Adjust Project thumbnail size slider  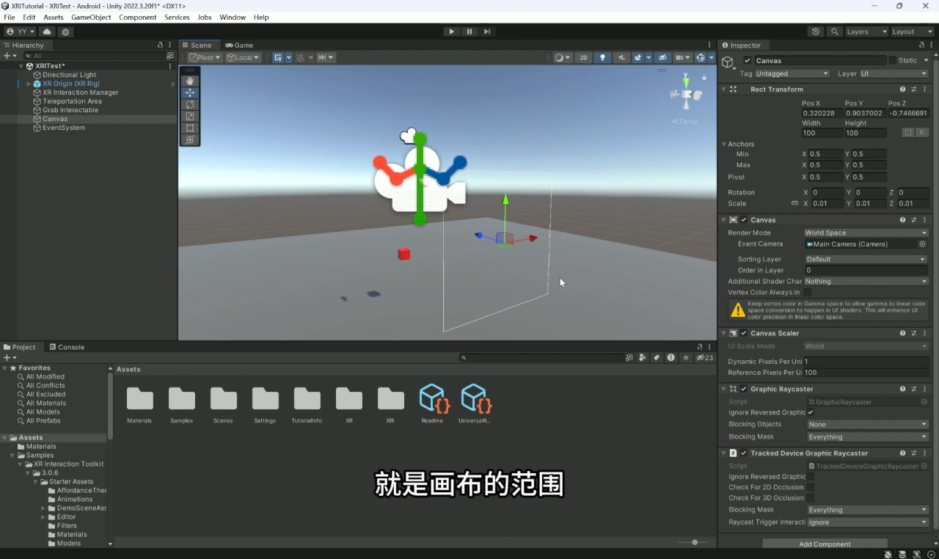pos(693,542)
